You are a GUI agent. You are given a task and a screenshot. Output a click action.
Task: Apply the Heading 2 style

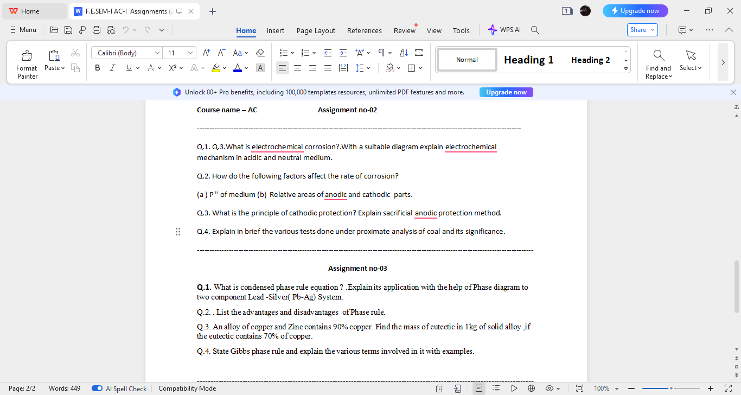point(590,60)
